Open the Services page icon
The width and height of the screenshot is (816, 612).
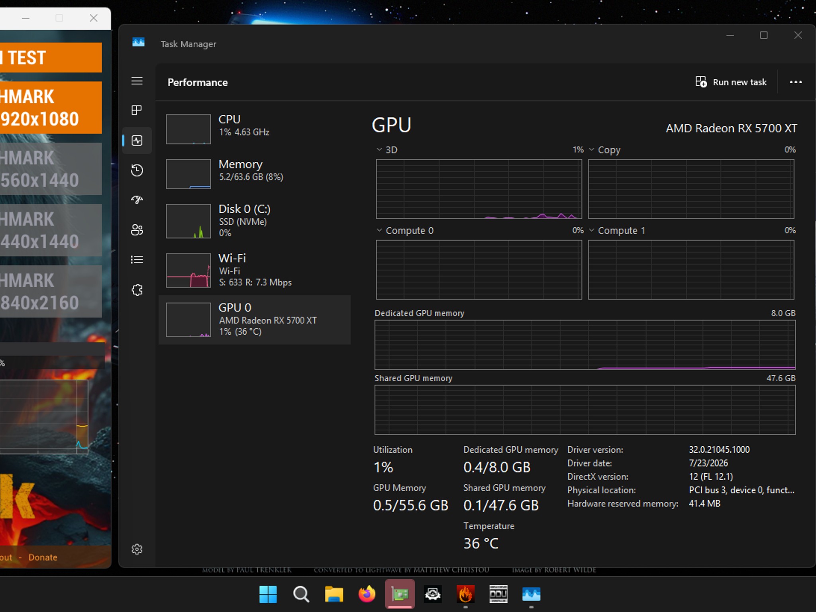point(137,290)
